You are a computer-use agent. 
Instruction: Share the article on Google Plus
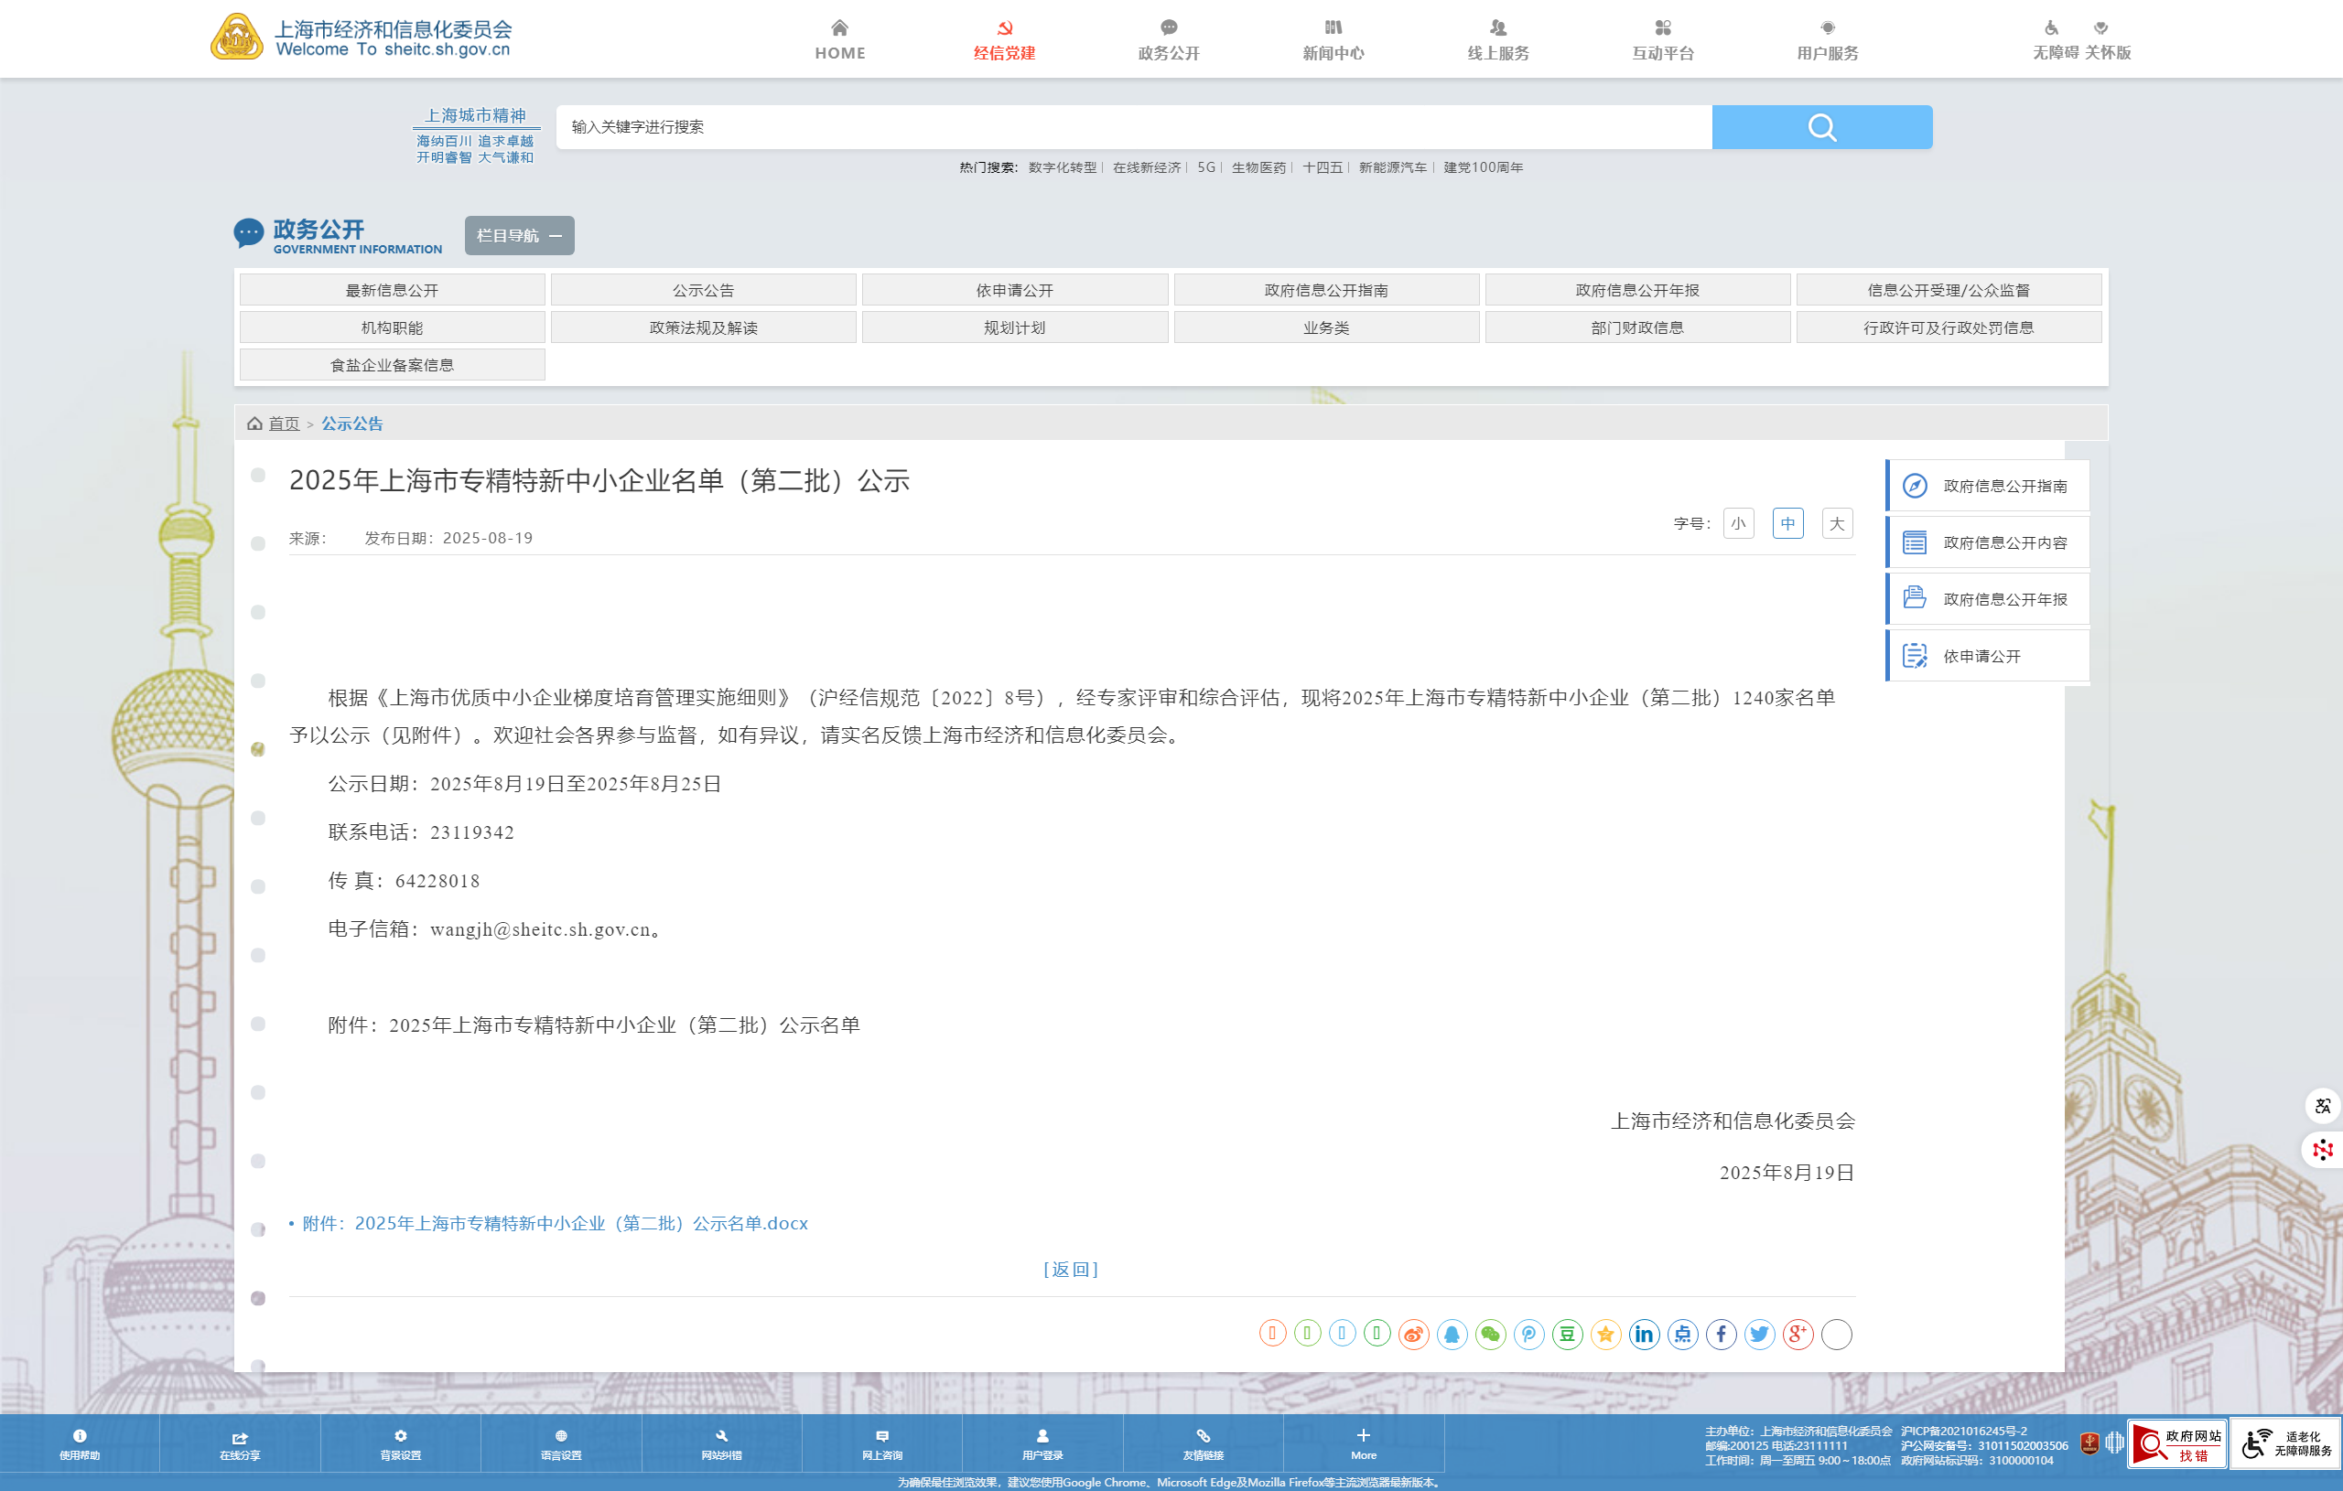pyautogui.click(x=1798, y=1335)
